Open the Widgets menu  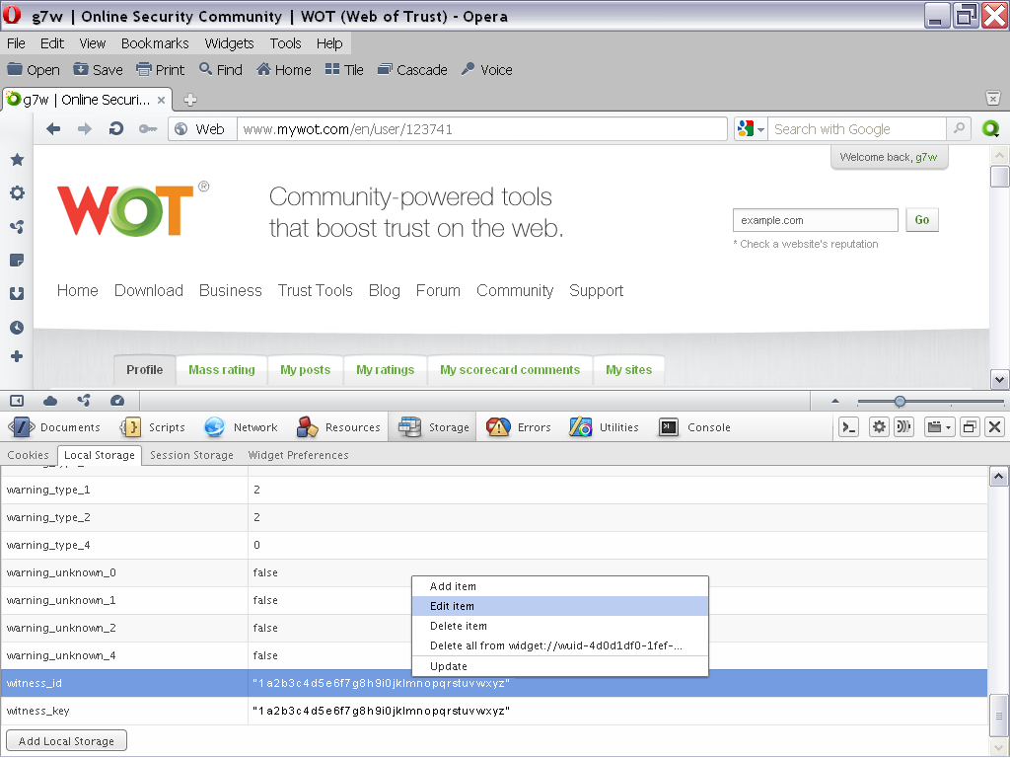[x=229, y=43]
